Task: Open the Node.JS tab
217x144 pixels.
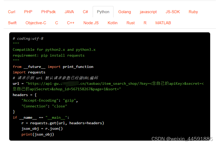Action: click(x=91, y=23)
